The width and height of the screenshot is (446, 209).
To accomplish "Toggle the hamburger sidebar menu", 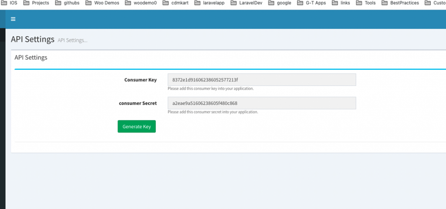I will click(x=13, y=19).
